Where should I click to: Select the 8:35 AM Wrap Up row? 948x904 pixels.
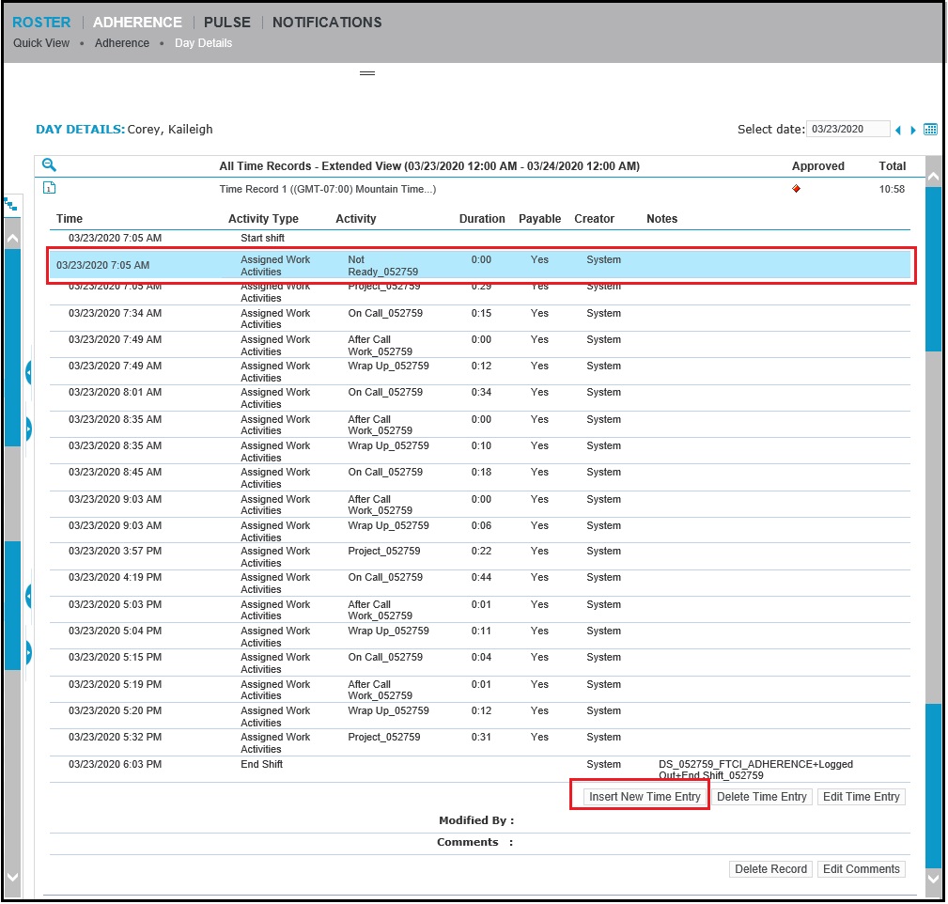(x=479, y=451)
